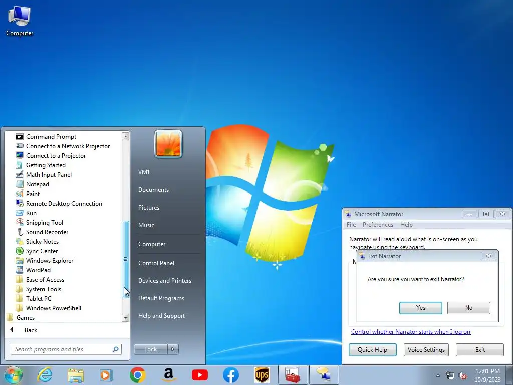Click the program list scroll down arrow
The height and width of the screenshot is (385, 513).
[x=125, y=317]
